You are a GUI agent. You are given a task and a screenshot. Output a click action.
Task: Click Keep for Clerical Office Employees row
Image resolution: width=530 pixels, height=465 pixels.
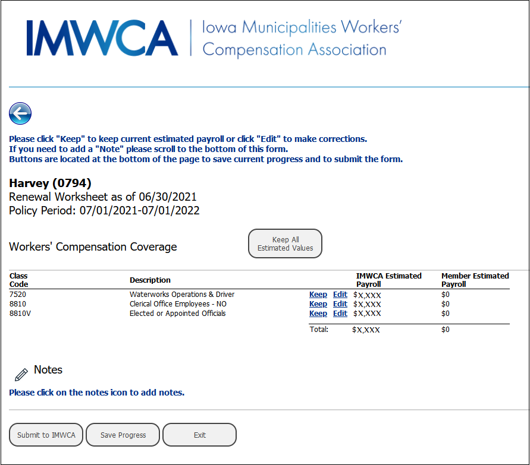(318, 304)
